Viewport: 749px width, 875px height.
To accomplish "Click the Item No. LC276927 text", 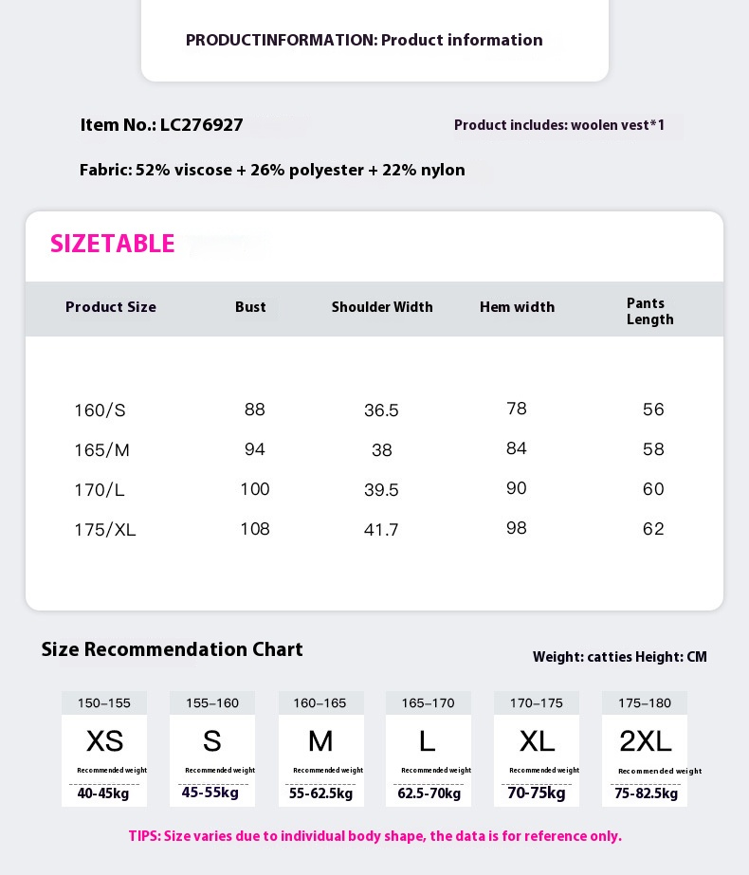I will (161, 124).
